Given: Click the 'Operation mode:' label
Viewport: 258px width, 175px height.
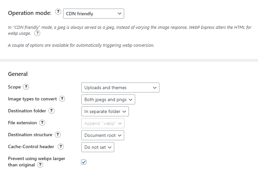Looking at the screenshot, I should tap(30, 13).
